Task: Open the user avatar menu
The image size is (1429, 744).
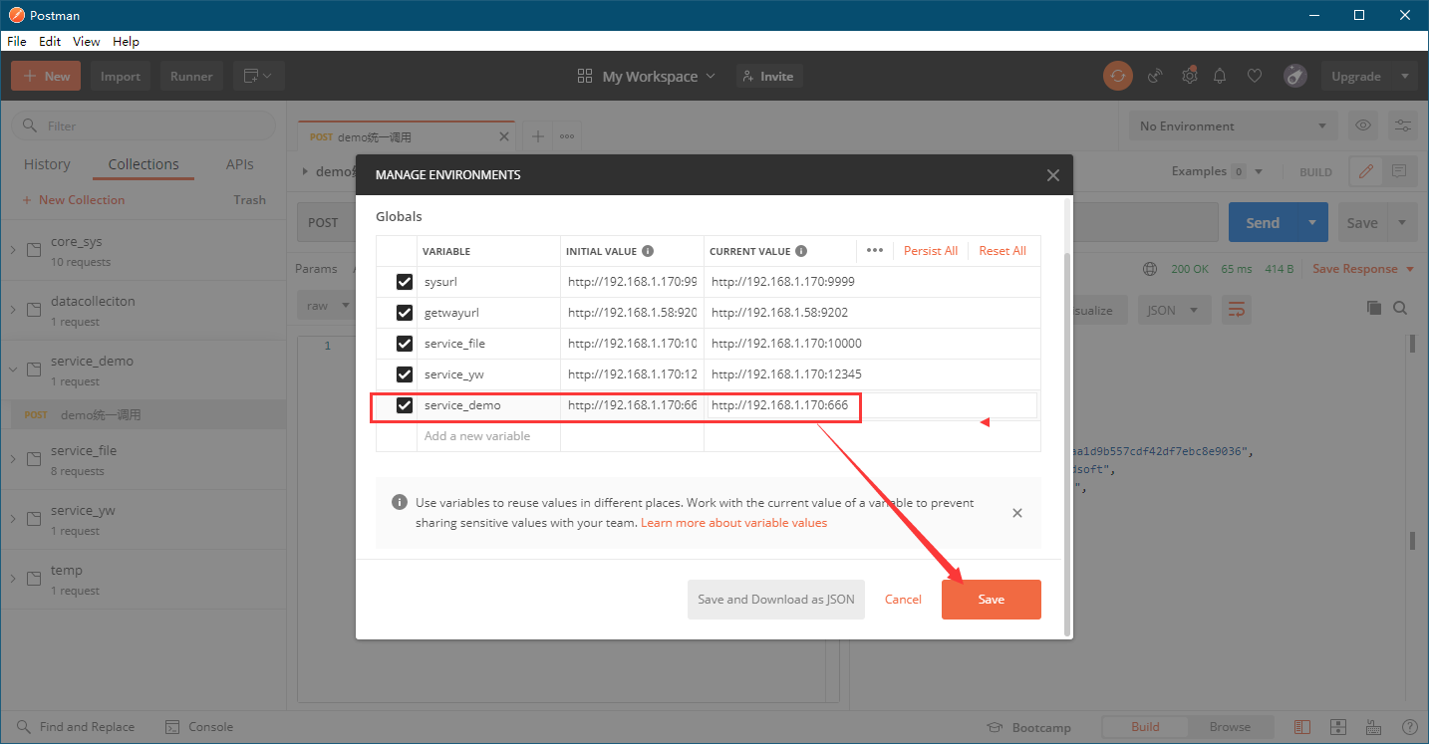Action: pos(1294,76)
